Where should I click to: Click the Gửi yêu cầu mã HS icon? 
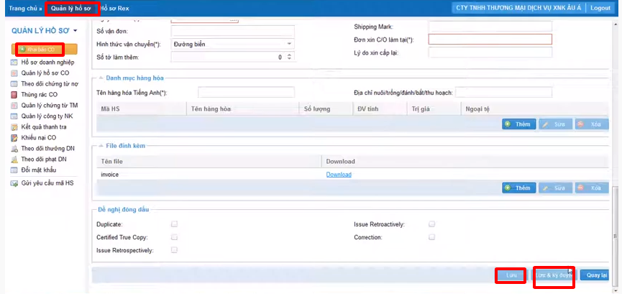coord(14,183)
